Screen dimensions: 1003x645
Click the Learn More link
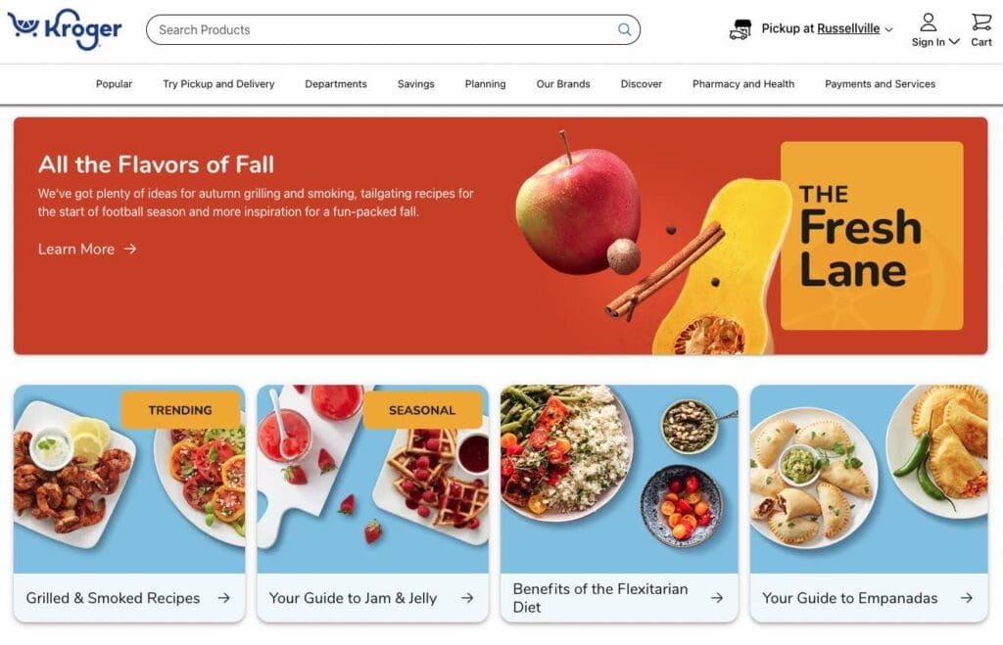76,249
